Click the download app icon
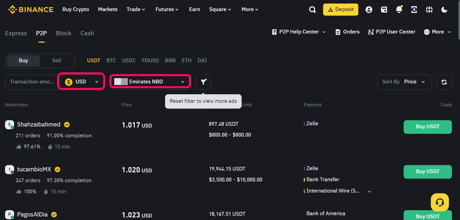The image size is (460, 220). [x=414, y=10]
